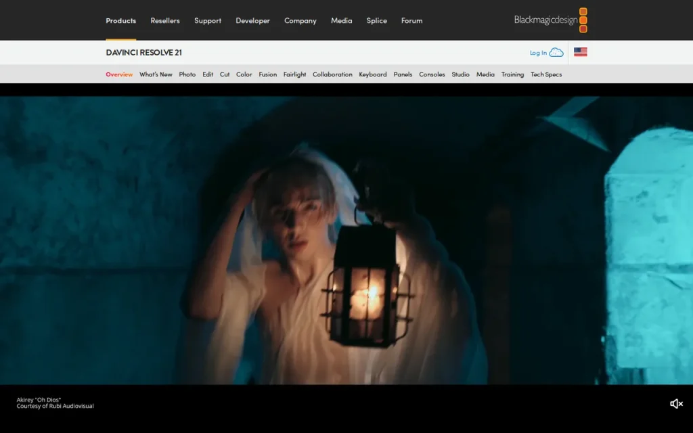
Task: Switch to the Media tab in sub navigation
Action: [485, 74]
